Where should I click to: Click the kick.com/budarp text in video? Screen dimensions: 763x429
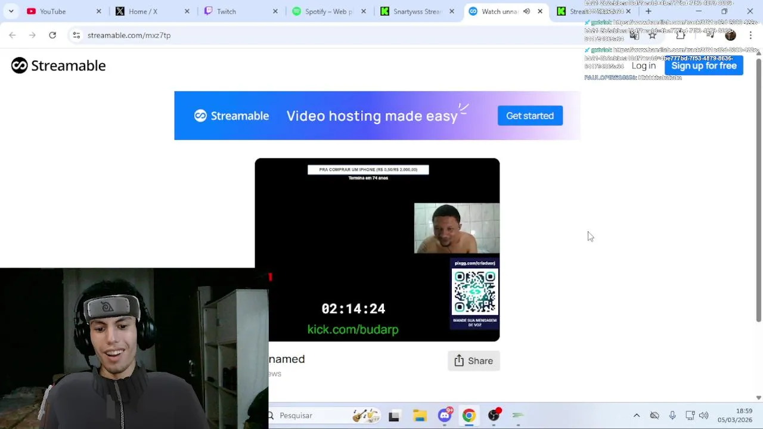coord(353,329)
